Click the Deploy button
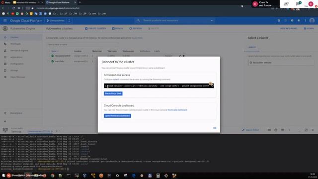Viewport: 318px width, 179px height. (x=118, y=28)
